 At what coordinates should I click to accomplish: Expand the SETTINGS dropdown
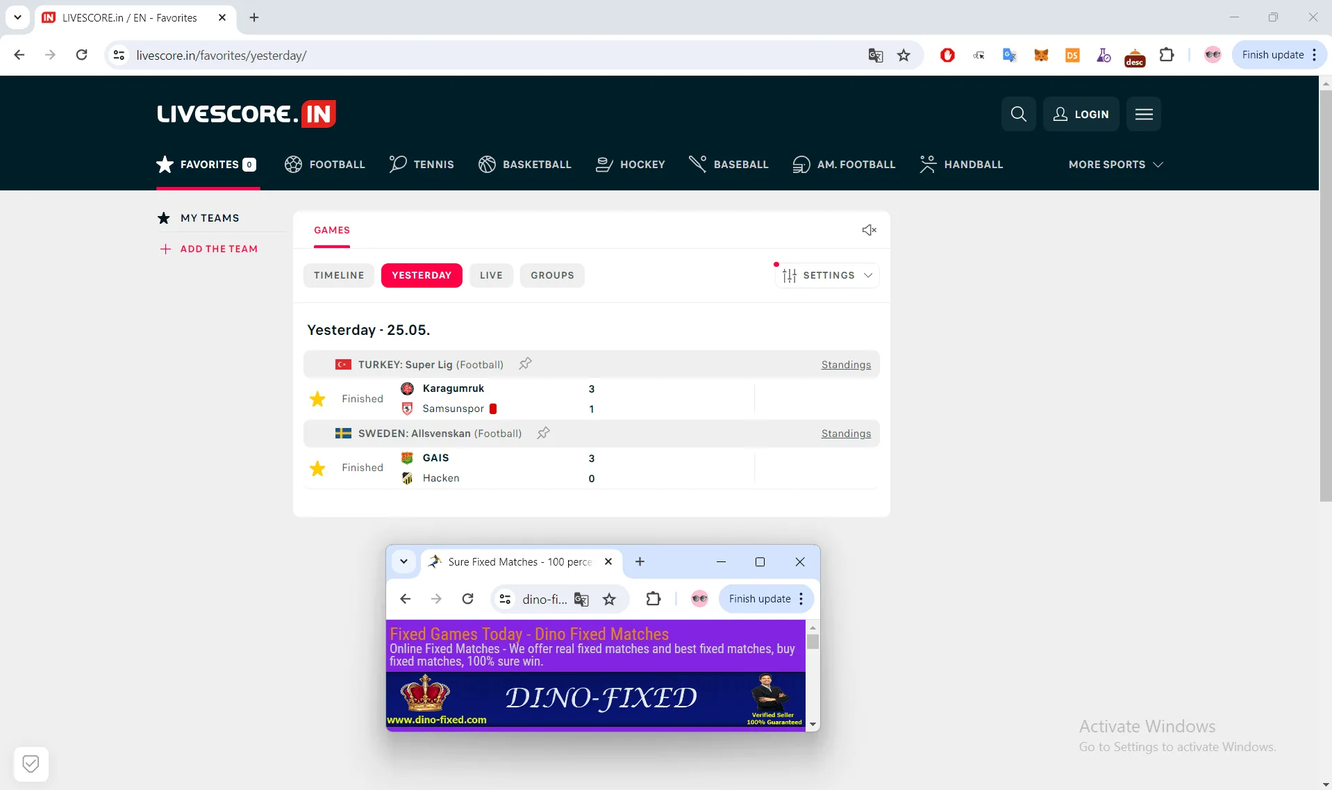click(827, 275)
